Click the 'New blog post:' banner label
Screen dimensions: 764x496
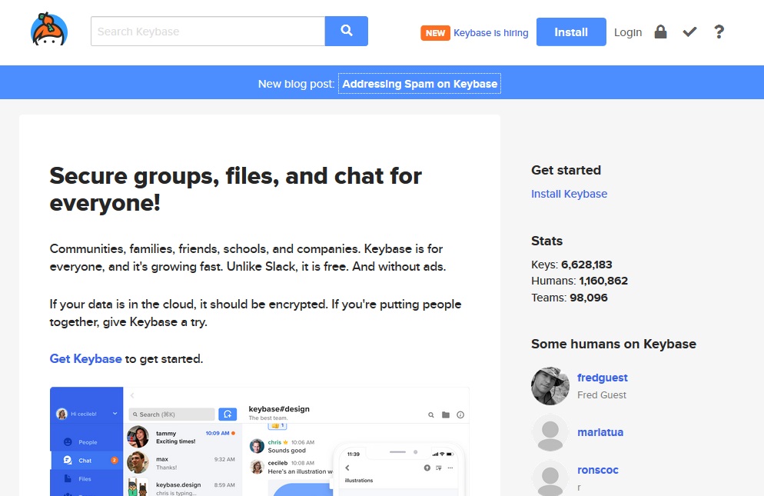[x=296, y=84]
